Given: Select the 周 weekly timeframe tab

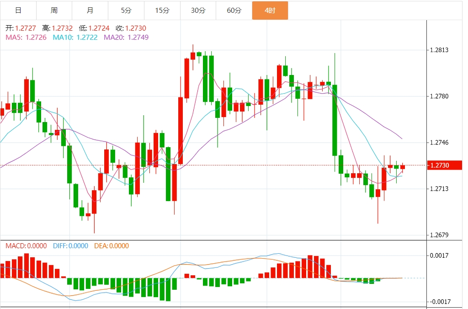Looking at the screenshot, I should click(54, 11).
